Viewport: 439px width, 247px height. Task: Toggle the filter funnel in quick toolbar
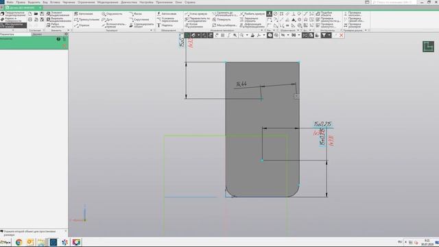[x=324, y=35]
